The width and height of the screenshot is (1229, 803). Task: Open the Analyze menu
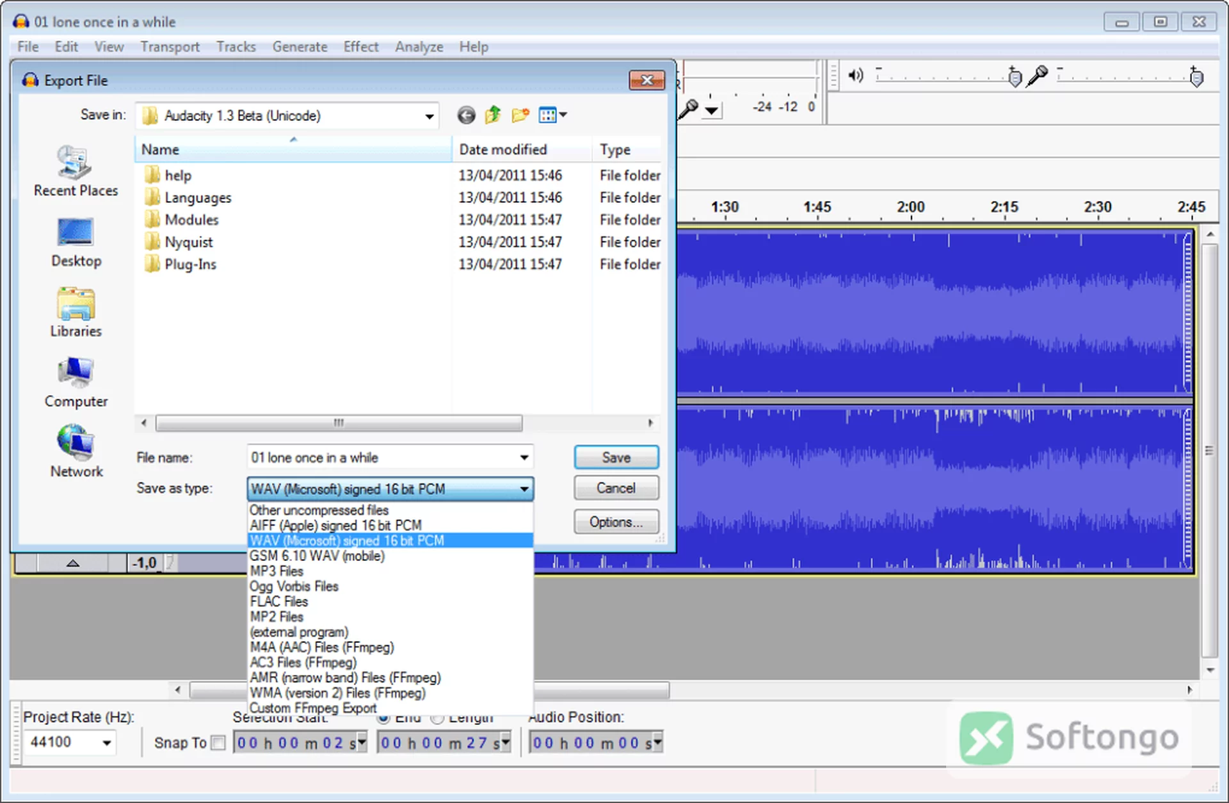coord(419,47)
